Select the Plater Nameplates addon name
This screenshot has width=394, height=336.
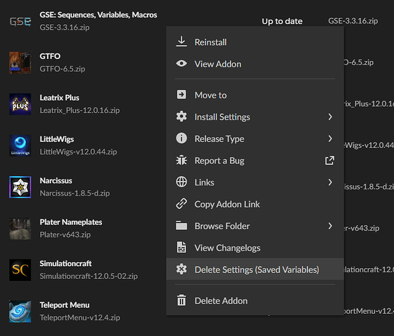[71, 222]
